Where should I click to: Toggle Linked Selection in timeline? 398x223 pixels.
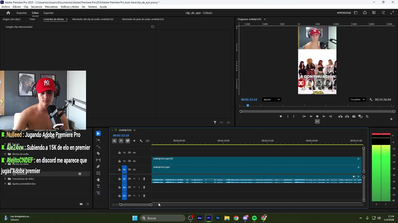pyautogui.click(x=127, y=141)
